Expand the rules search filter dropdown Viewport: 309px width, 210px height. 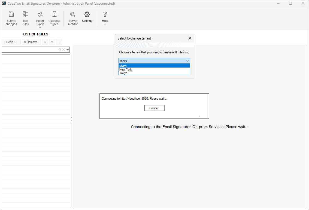point(68,50)
